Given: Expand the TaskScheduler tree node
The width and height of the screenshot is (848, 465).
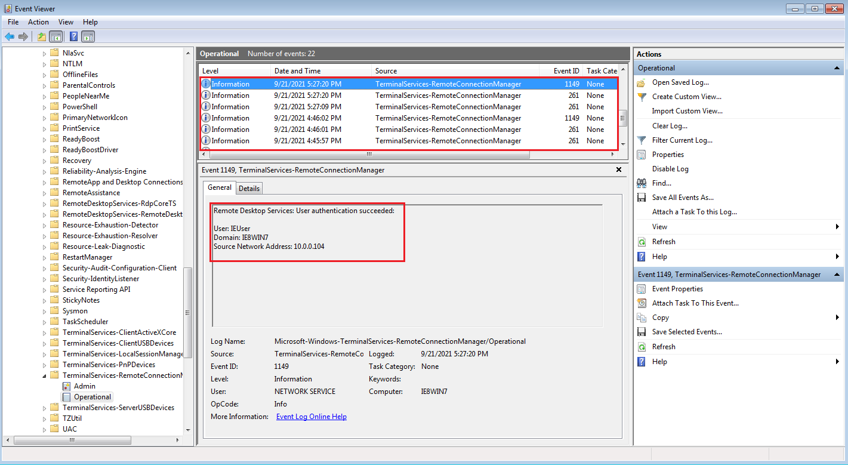Looking at the screenshot, I should tap(44, 322).
